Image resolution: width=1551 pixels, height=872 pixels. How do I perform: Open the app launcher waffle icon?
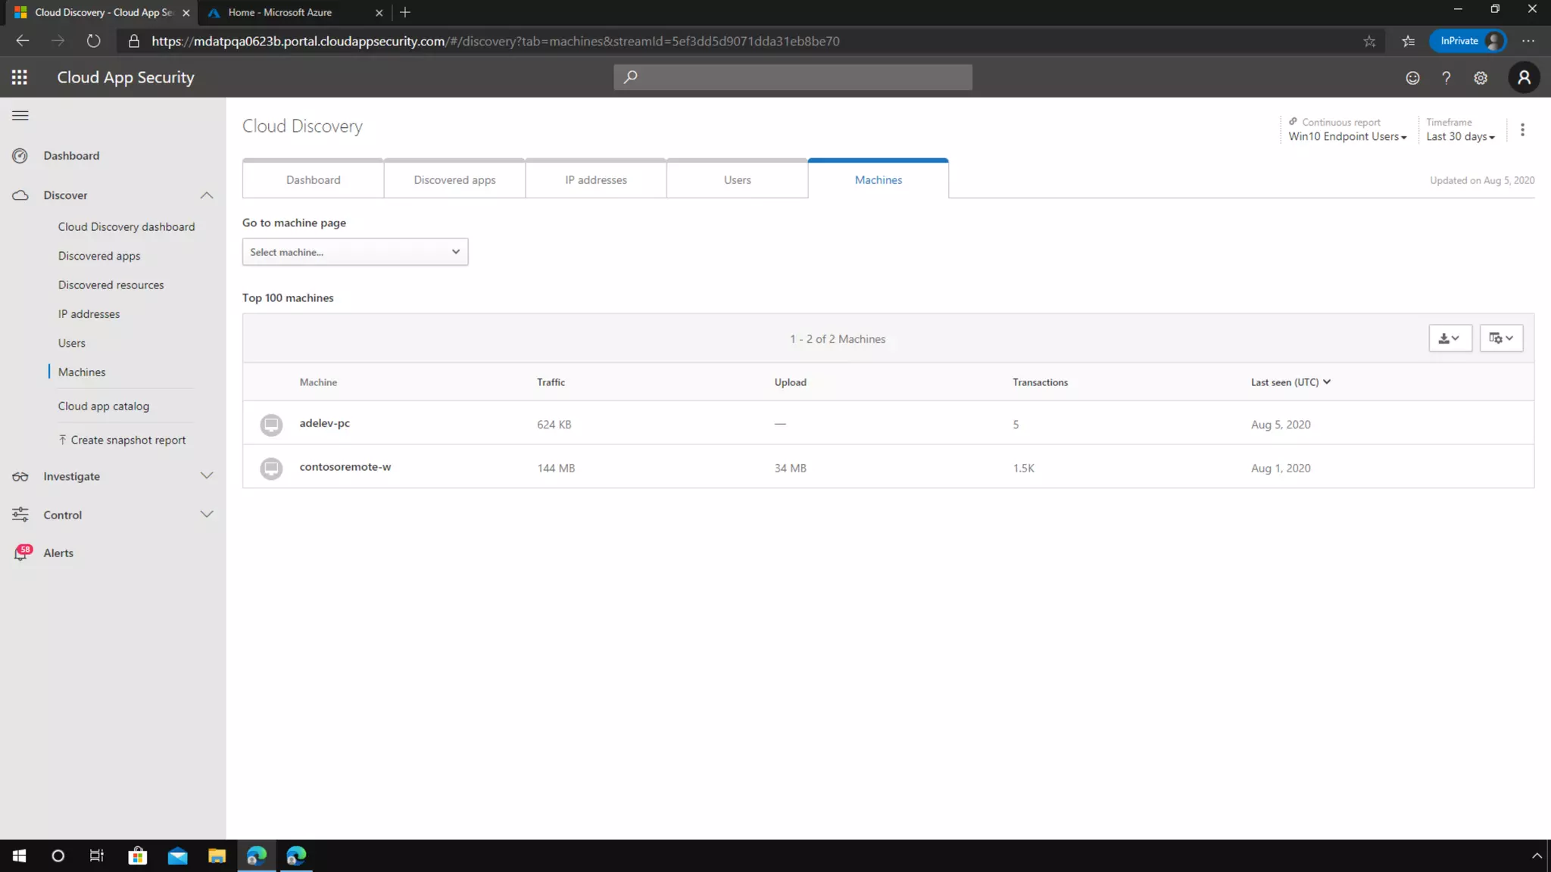tap(20, 77)
